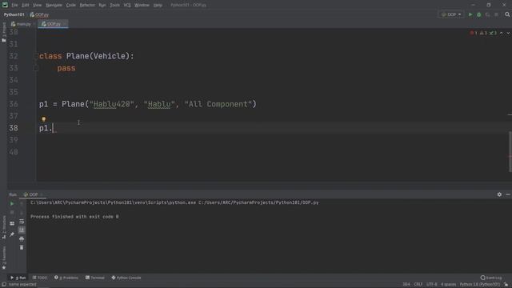Open Favorites tool window with star icon
The height and width of the screenshot is (288, 512).
click(3, 258)
